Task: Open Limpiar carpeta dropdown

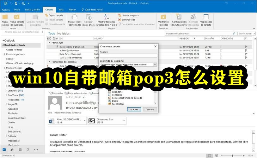Action: point(129,15)
